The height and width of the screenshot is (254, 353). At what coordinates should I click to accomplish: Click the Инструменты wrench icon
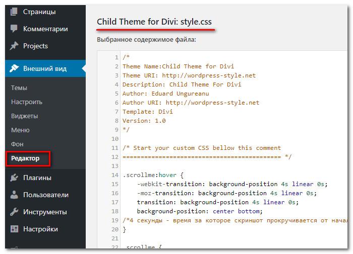point(14,212)
